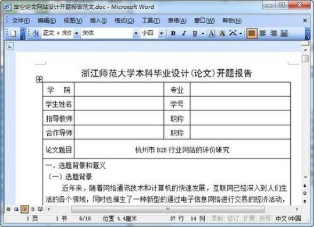This screenshot has height=227, width=314.
Task: Toggle Underline formatting
Action: click(x=194, y=33)
